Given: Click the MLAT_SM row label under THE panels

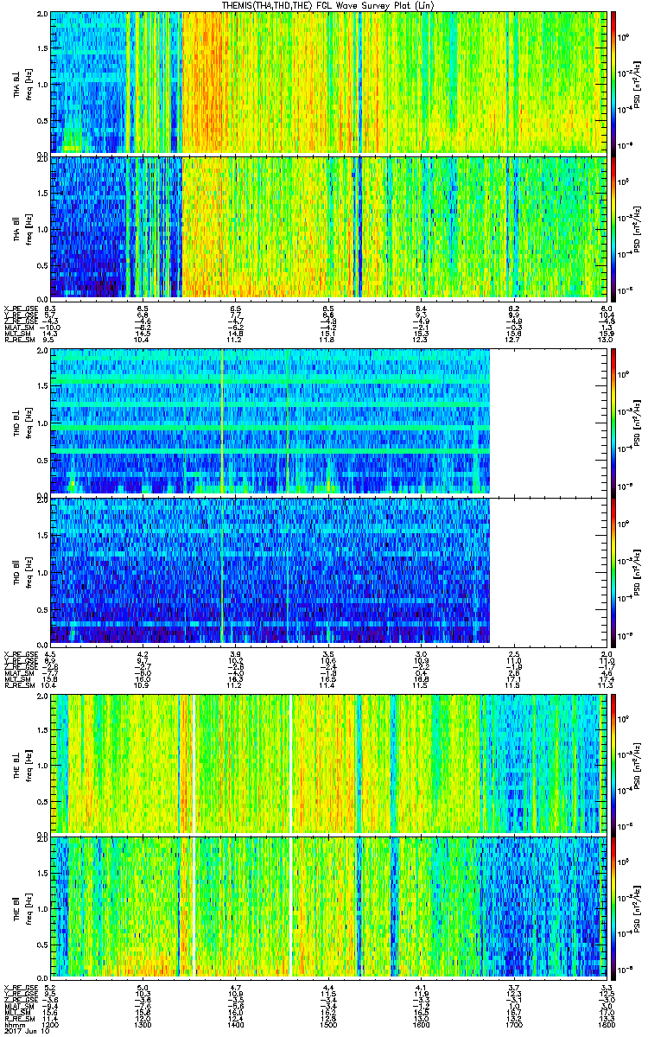Looking at the screenshot, I should point(19,1005).
